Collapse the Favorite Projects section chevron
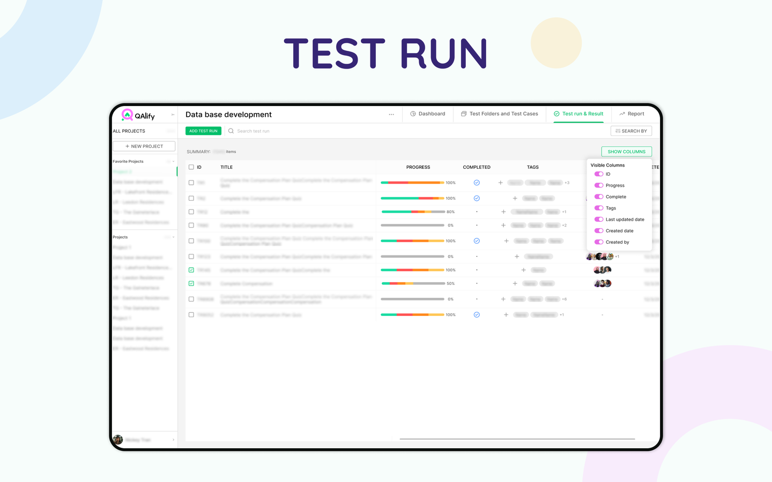The image size is (772, 482). point(173,161)
